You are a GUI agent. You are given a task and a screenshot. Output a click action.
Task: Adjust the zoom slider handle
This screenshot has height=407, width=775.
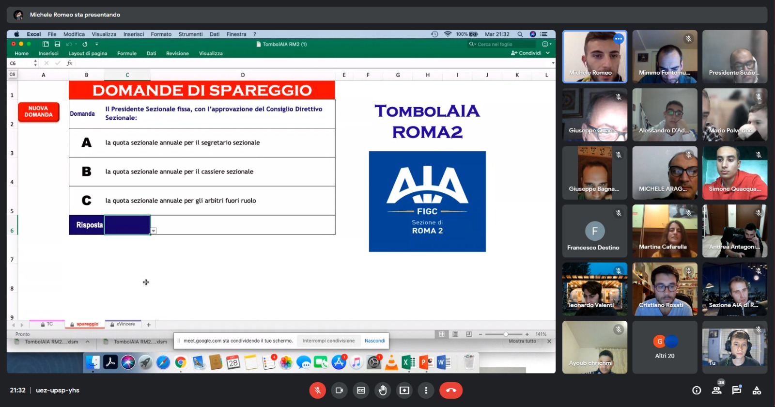point(506,334)
